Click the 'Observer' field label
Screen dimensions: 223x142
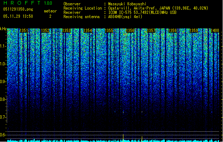coord(72,4)
